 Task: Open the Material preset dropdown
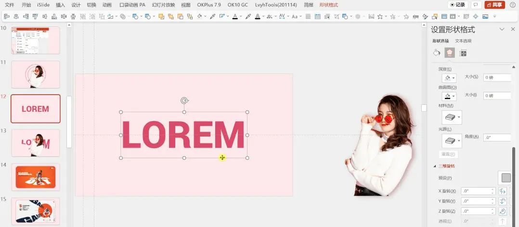click(452, 117)
